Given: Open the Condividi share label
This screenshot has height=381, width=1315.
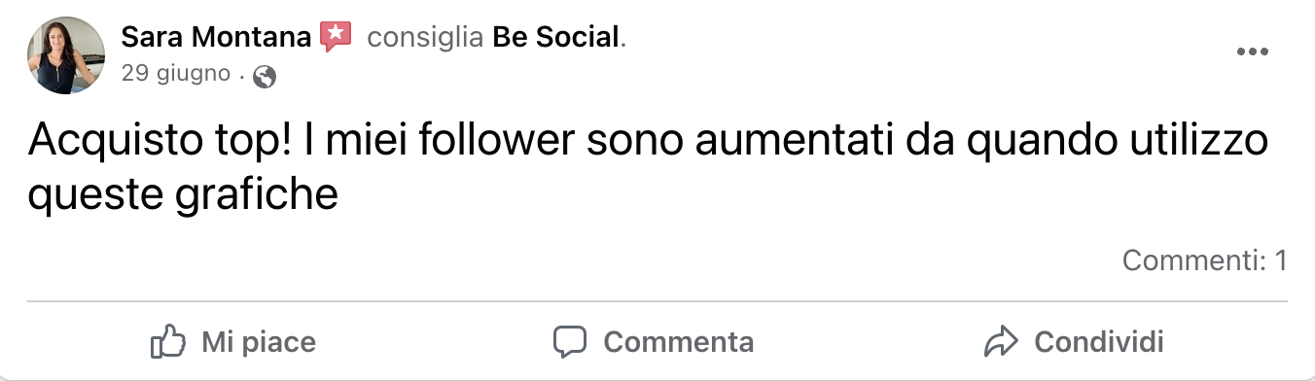Looking at the screenshot, I should click(x=1099, y=342).
